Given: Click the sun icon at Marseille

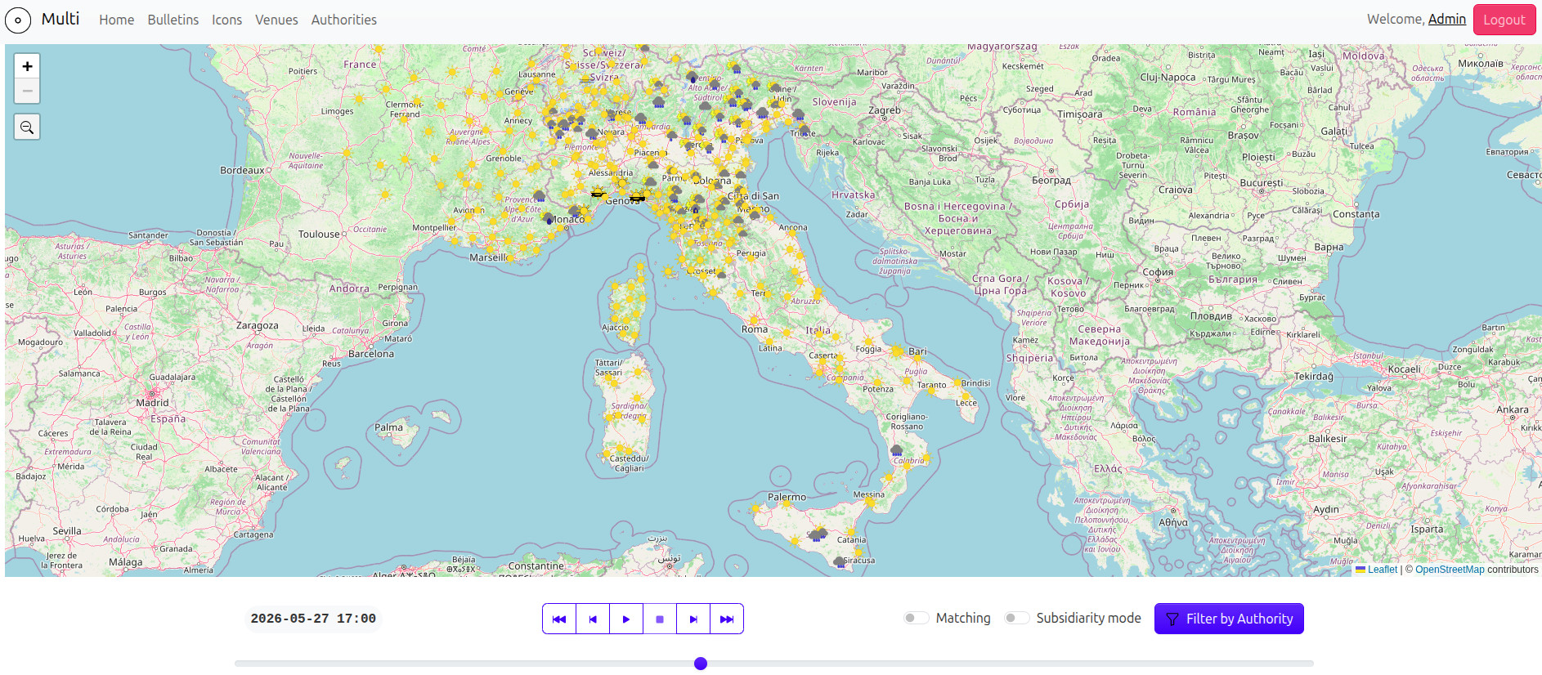Looking at the screenshot, I should coord(511,257).
